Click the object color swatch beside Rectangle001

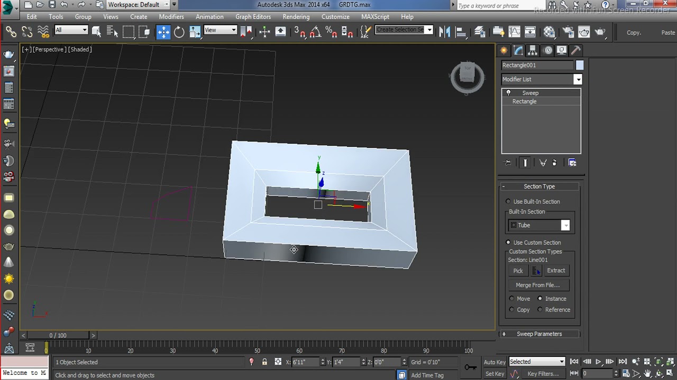click(580, 65)
